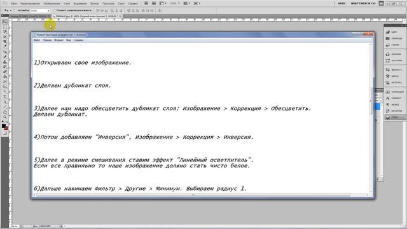
Task: Select the Gradient tool
Action: (4, 77)
